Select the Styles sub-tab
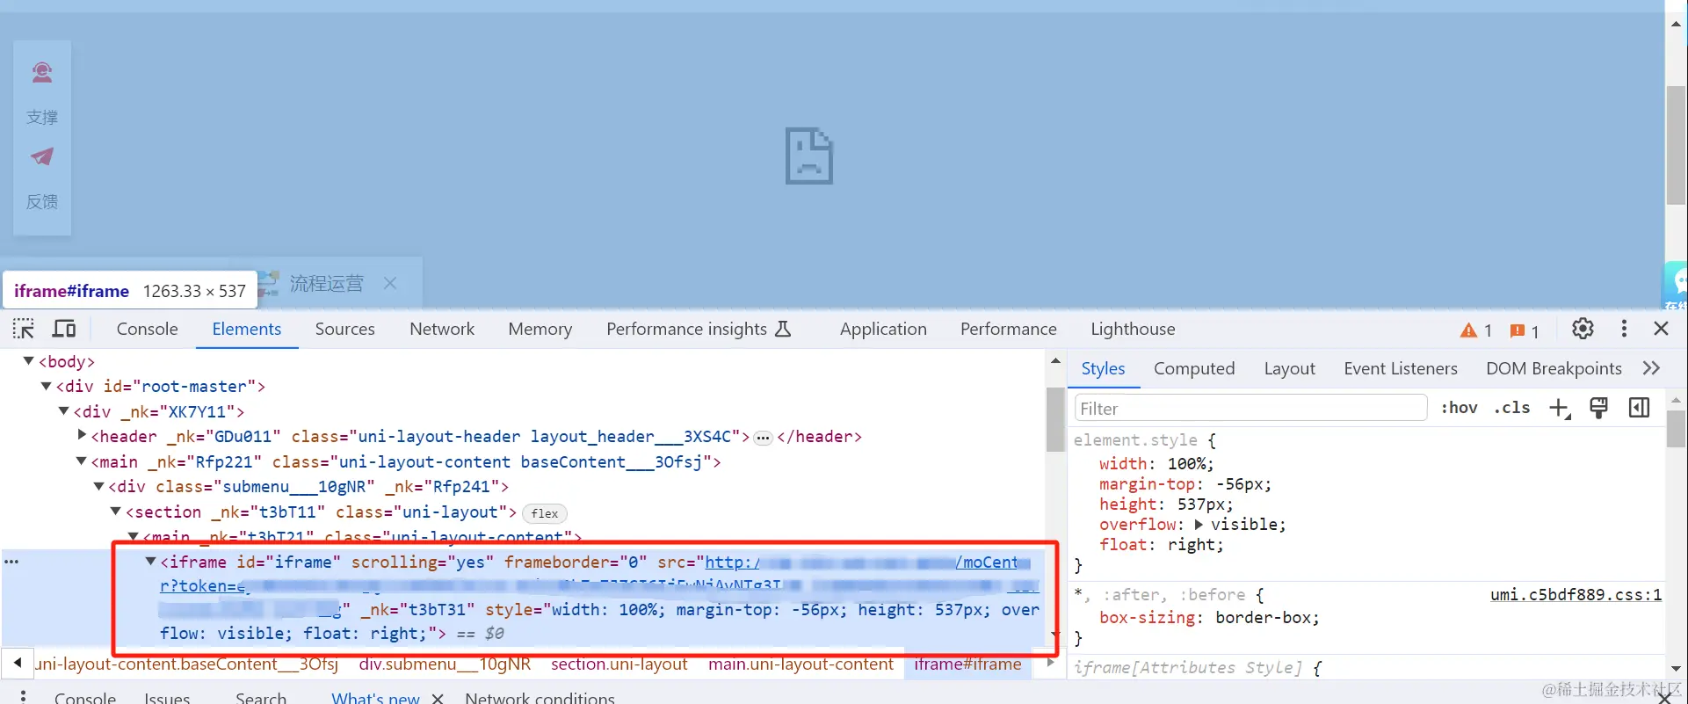This screenshot has width=1688, height=704. [x=1103, y=368]
